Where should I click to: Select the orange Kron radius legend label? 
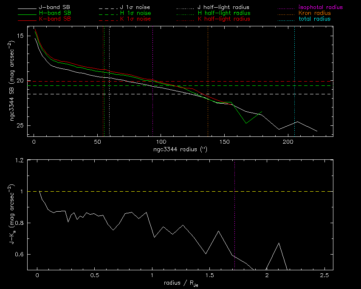point(315,14)
